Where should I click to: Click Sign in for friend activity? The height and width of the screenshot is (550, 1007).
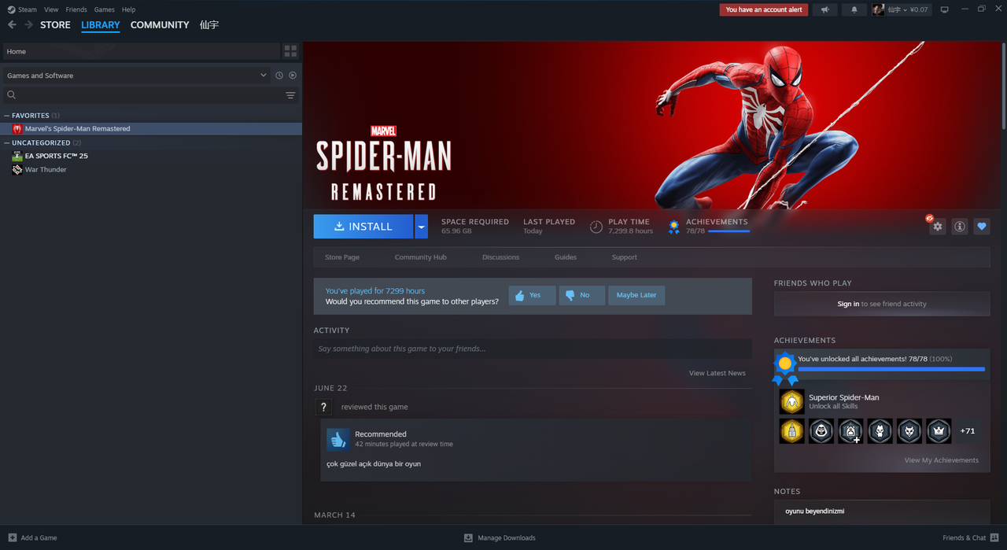click(848, 304)
